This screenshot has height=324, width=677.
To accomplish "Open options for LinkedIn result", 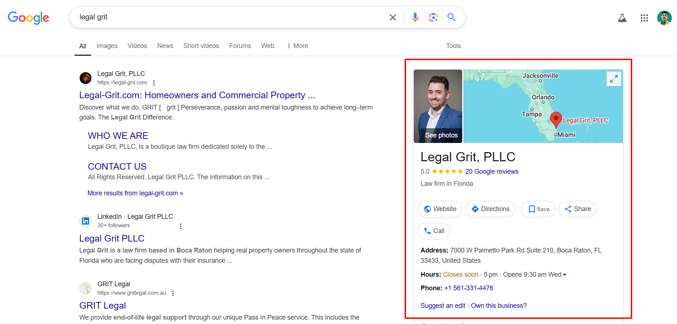I will tap(181, 226).
